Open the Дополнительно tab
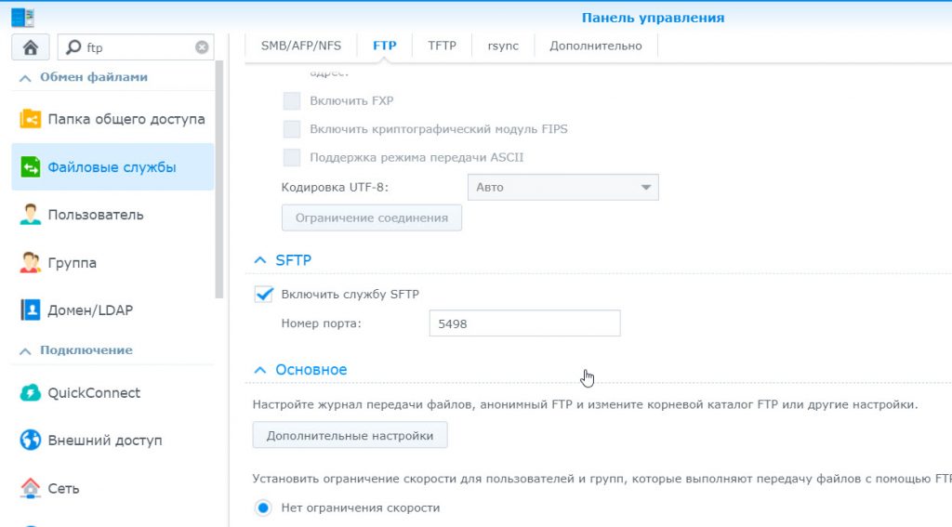This screenshot has height=527, width=952. click(596, 46)
